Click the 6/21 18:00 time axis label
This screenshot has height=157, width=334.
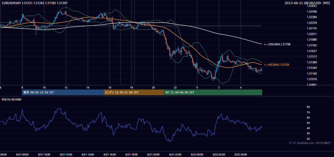[x=131, y=154]
